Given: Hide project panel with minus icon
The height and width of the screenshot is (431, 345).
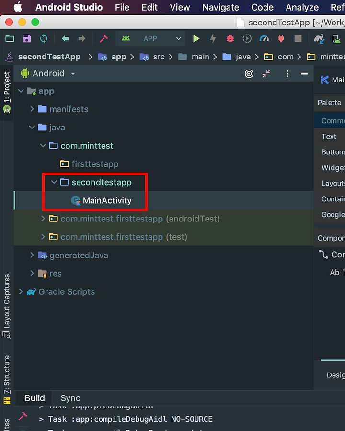Looking at the screenshot, I should [x=304, y=73].
